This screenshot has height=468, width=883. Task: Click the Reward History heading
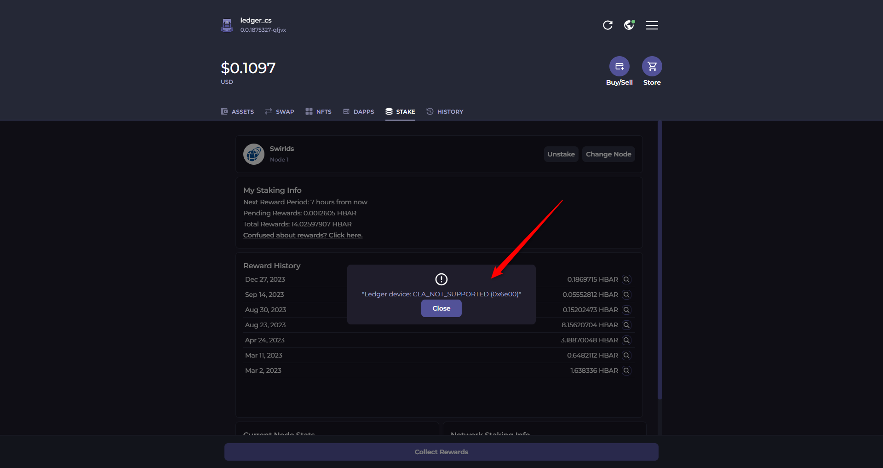[272, 266]
